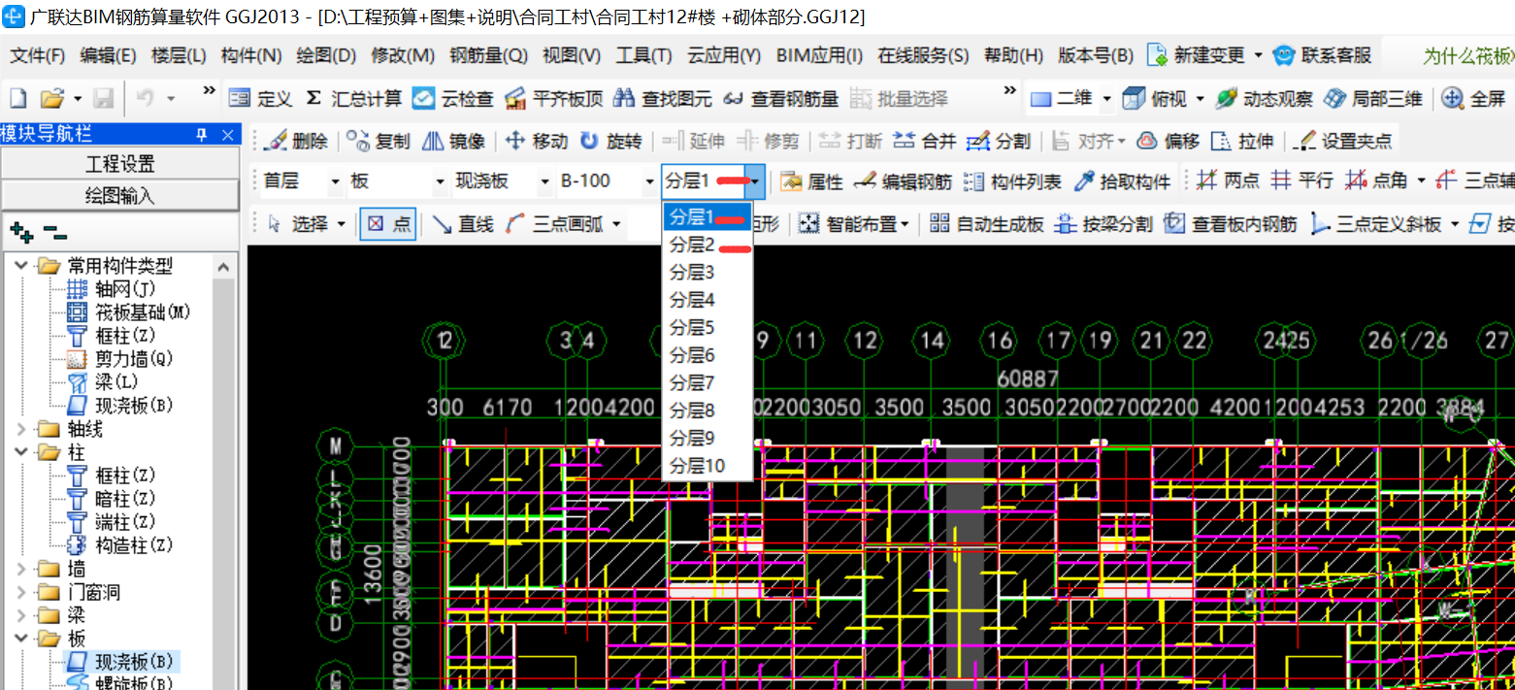Open the BIM应用(I) menu

coord(819,55)
